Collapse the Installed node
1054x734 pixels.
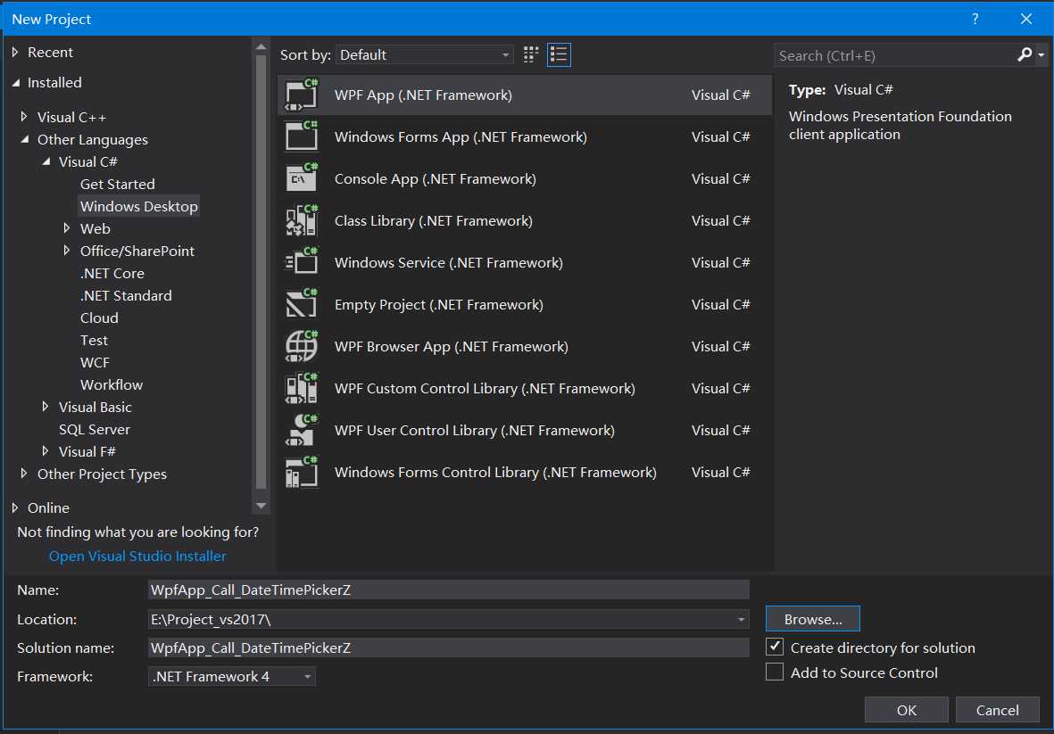(x=15, y=83)
